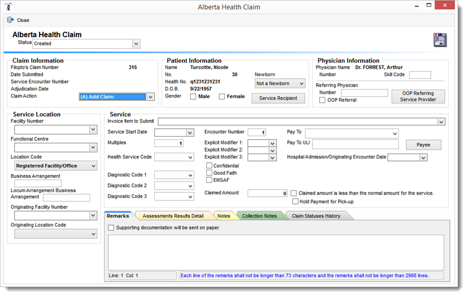Click patient name Turcotte, Nicole
Screen dimensions: 467x296
click(x=209, y=67)
